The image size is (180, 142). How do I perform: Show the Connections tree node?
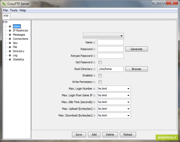(x=20, y=39)
